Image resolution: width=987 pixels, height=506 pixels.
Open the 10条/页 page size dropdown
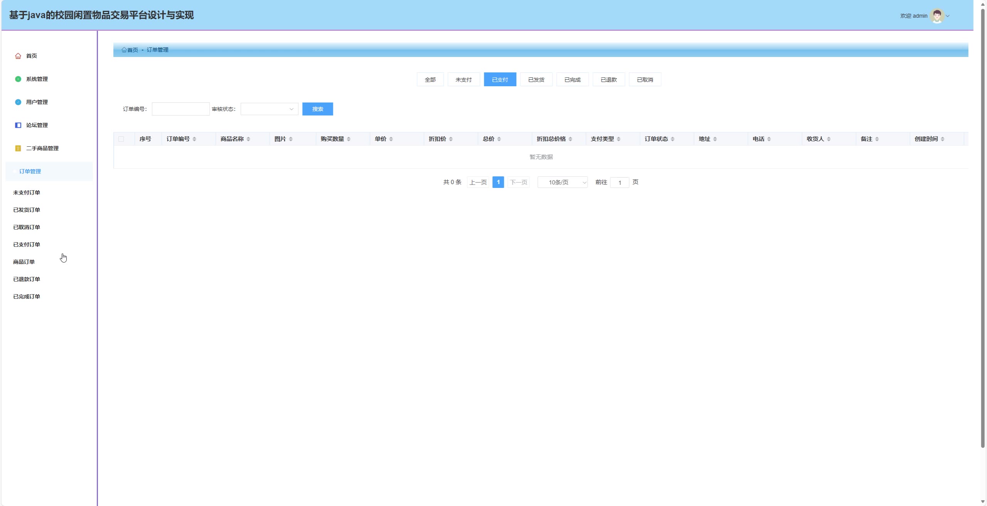click(x=562, y=182)
